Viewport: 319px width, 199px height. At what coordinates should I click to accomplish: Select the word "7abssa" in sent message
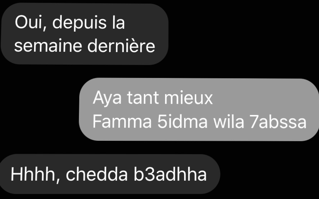tap(278, 122)
